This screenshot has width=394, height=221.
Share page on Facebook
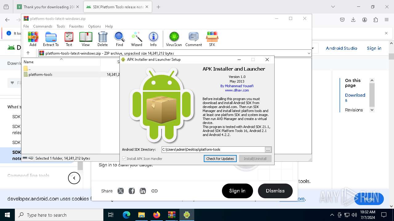click(132, 191)
